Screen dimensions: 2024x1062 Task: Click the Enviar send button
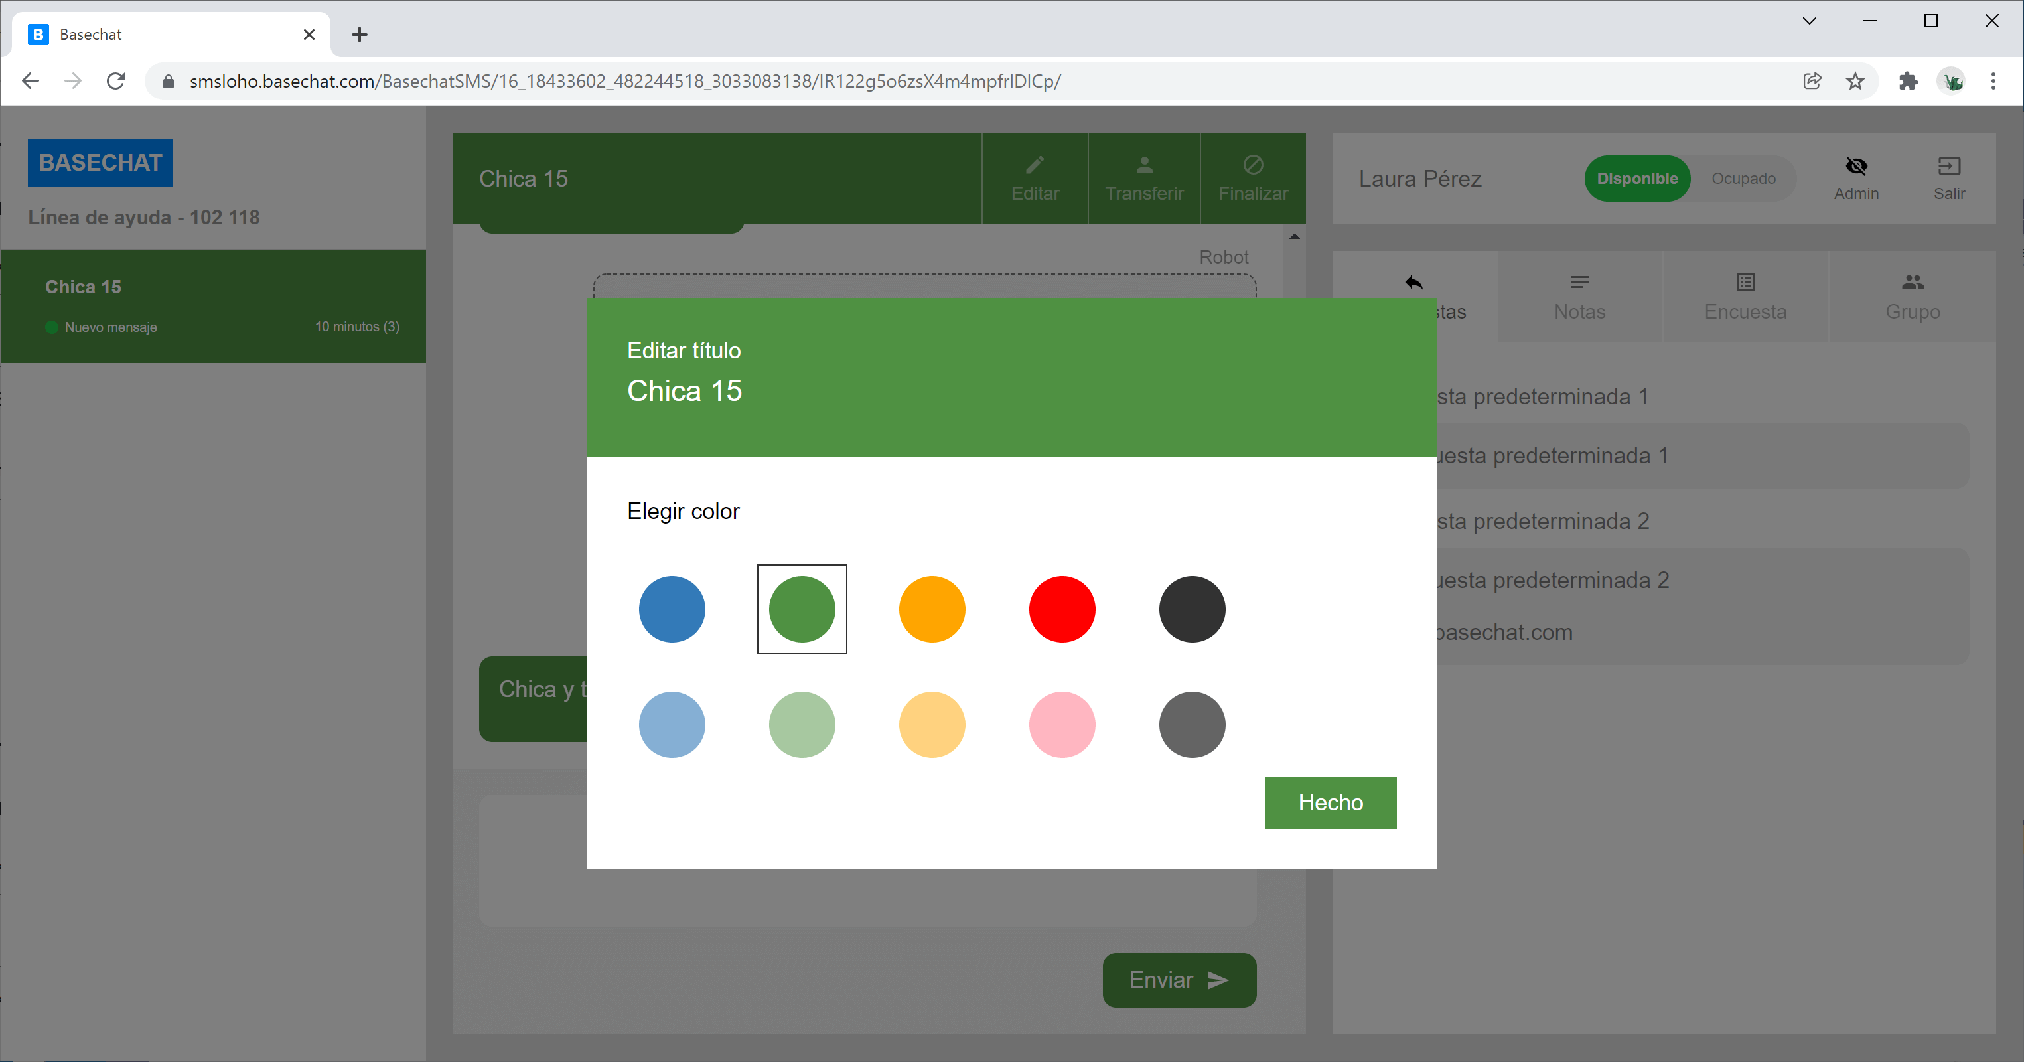1179,980
